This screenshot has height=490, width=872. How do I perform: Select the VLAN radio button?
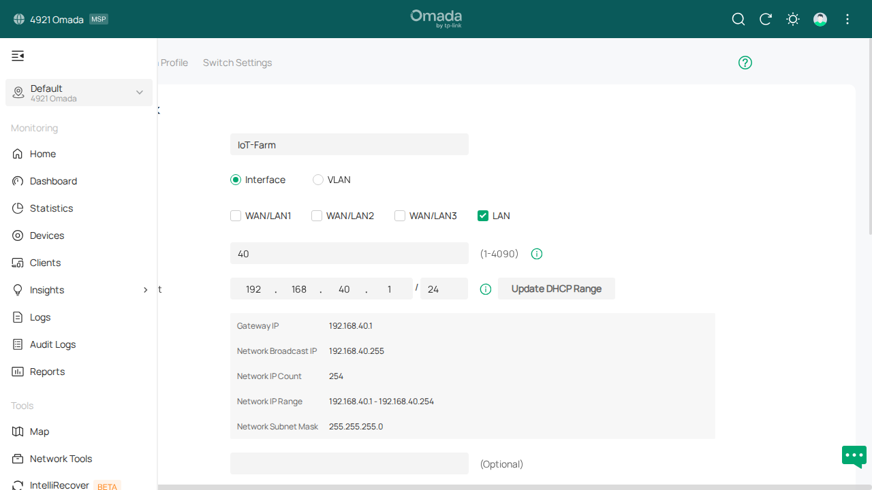[318, 180]
